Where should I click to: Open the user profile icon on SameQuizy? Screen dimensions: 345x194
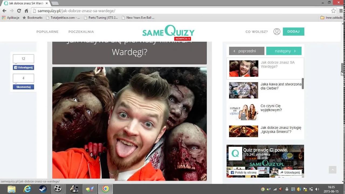pyautogui.click(x=277, y=32)
